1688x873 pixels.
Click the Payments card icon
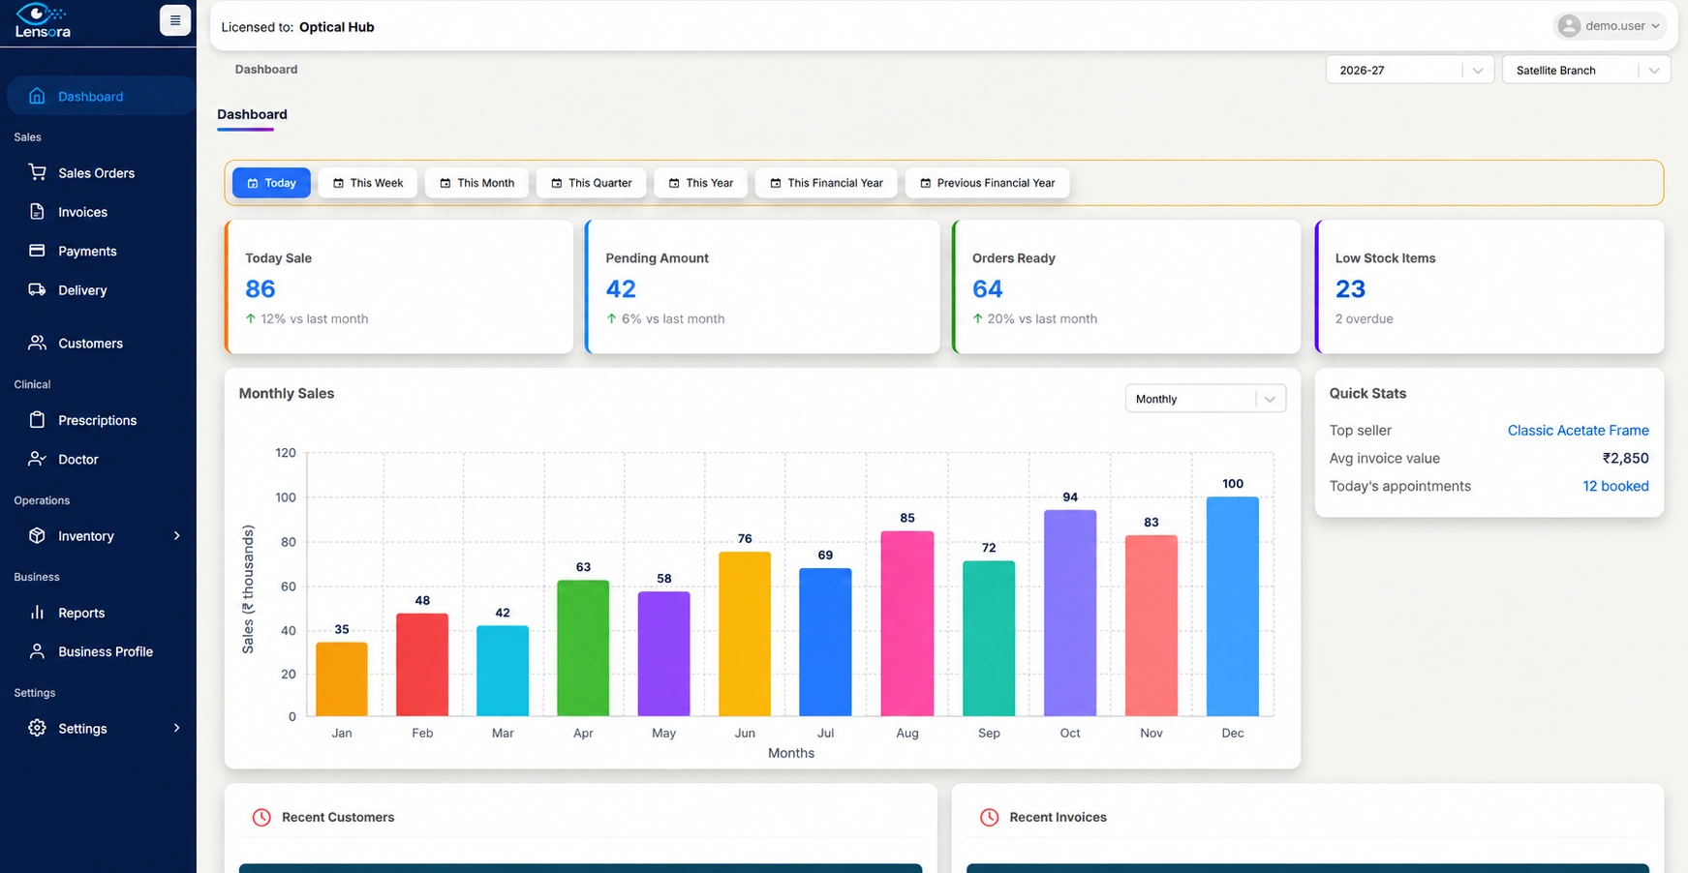pos(37,251)
